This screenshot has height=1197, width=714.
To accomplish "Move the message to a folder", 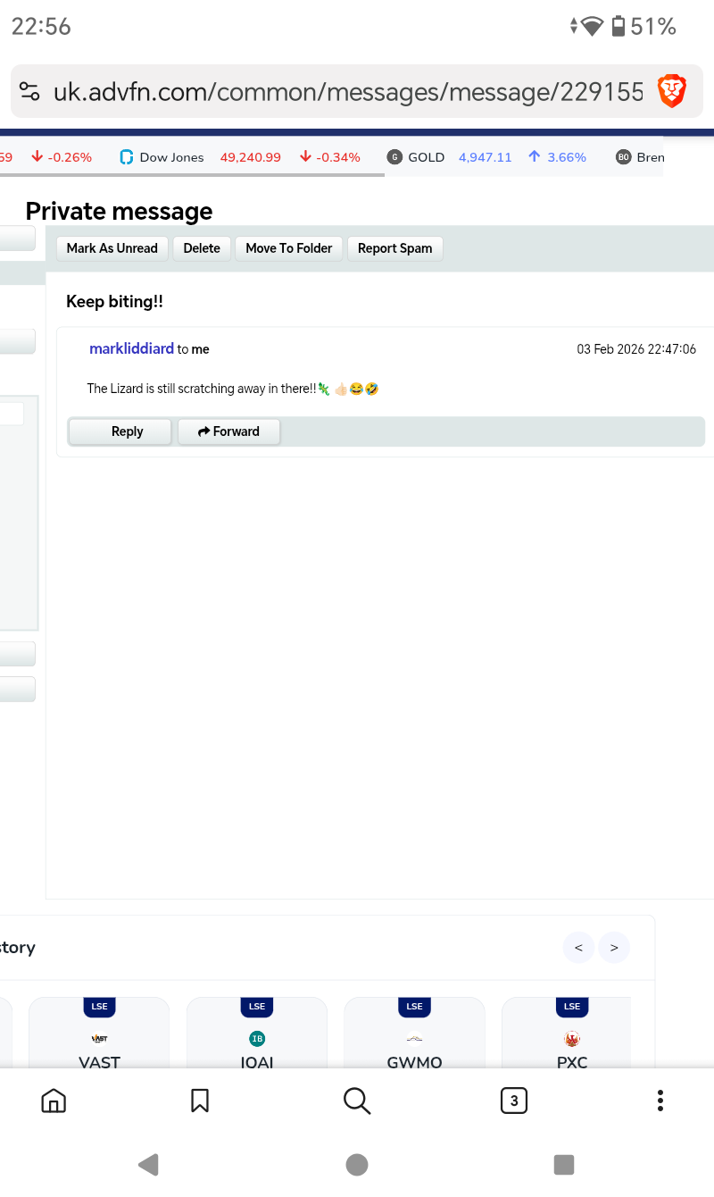I will (x=289, y=248).
